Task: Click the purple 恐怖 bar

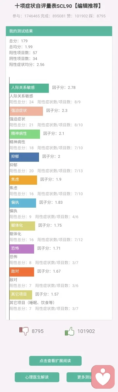Action: [x=22, y=249]
